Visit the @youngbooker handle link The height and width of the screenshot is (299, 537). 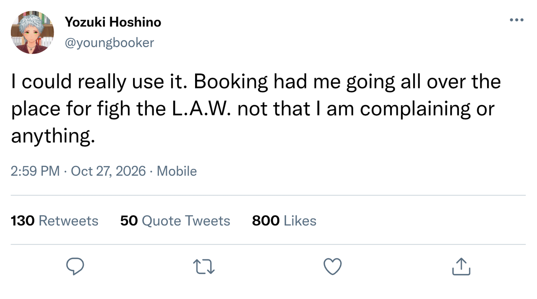109,42
